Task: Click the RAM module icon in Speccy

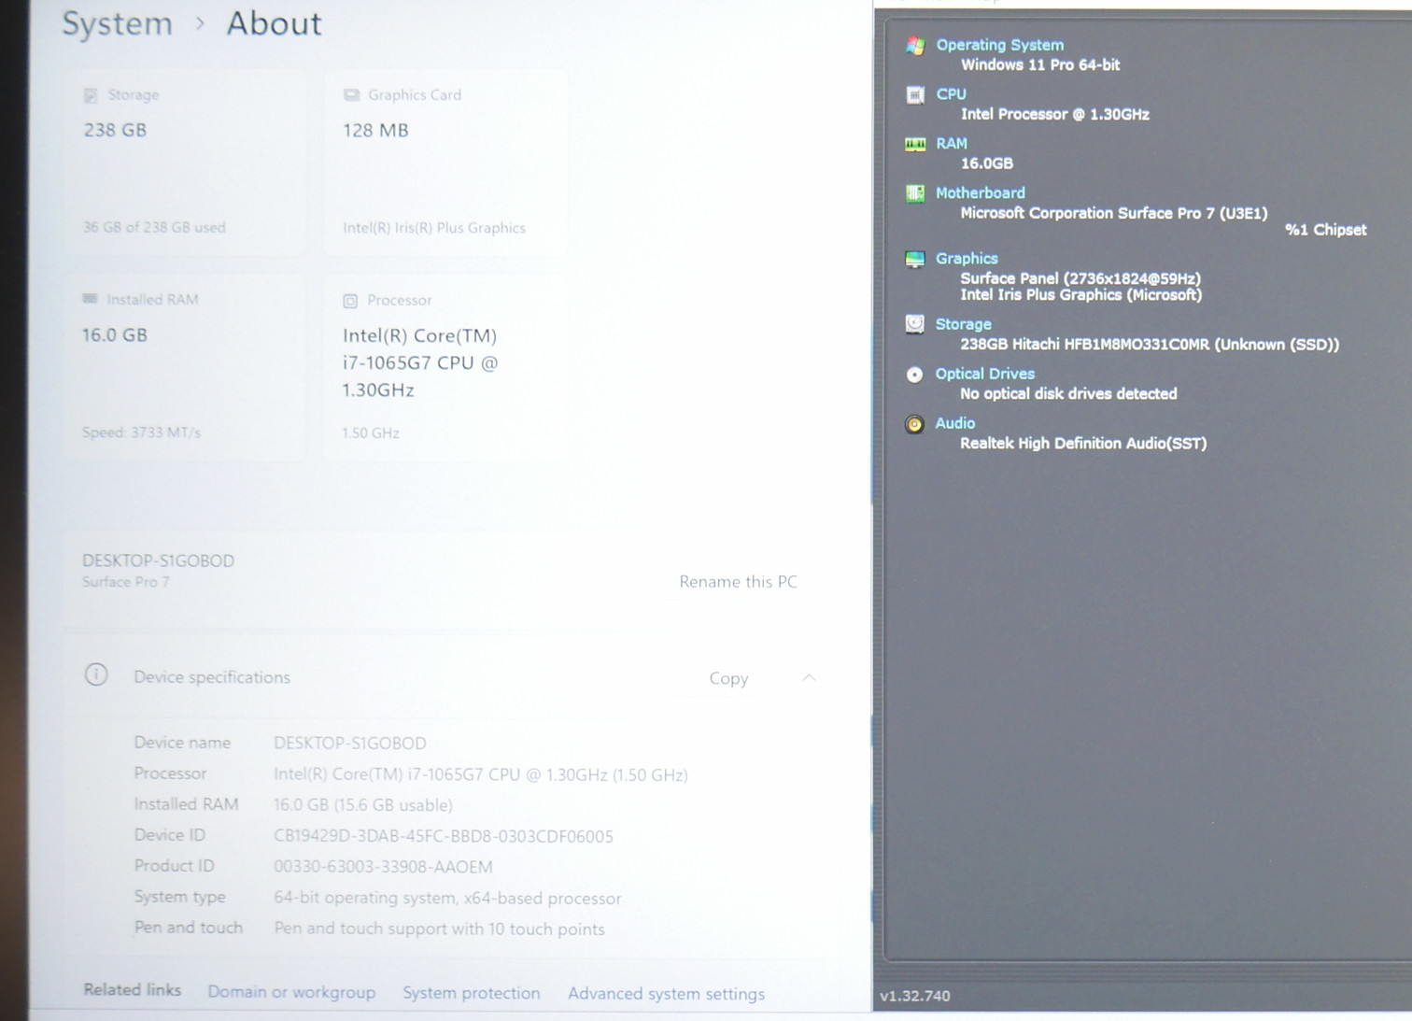Action: [x=915, y=144]
